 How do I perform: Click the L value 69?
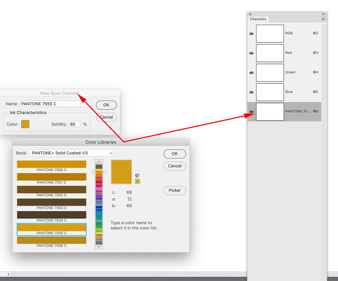129,192
